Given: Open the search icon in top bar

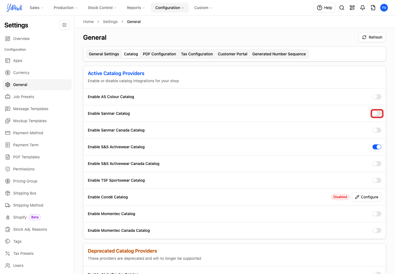Looking at the screenshot, I should tap(342, 8).
